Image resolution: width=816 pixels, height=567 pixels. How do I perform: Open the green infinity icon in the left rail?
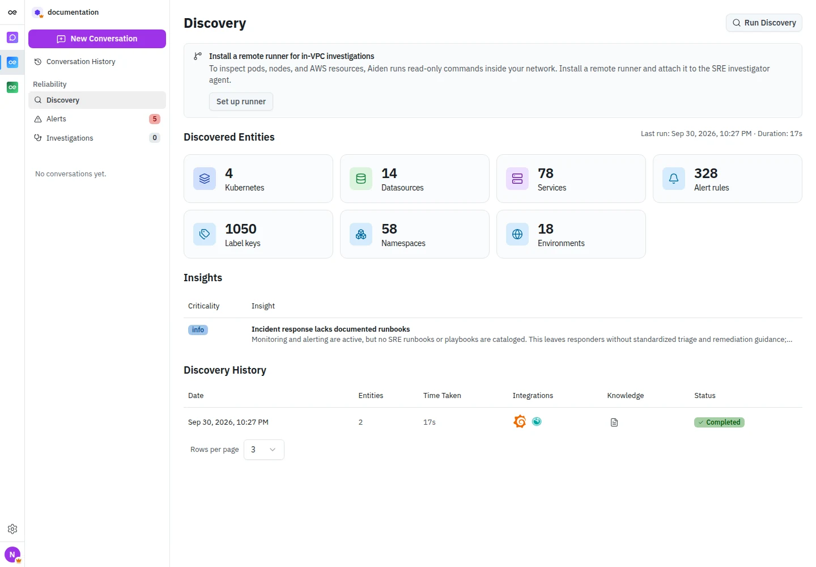[x=12, y=87]
